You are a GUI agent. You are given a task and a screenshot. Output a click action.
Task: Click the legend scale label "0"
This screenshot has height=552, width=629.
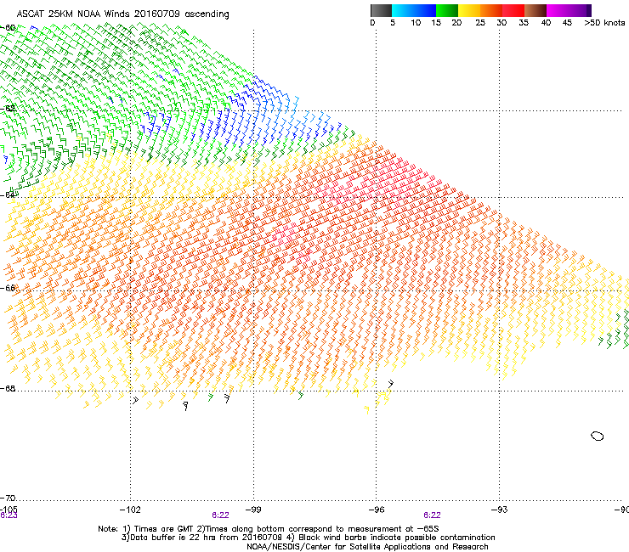(x=372, y=23)
